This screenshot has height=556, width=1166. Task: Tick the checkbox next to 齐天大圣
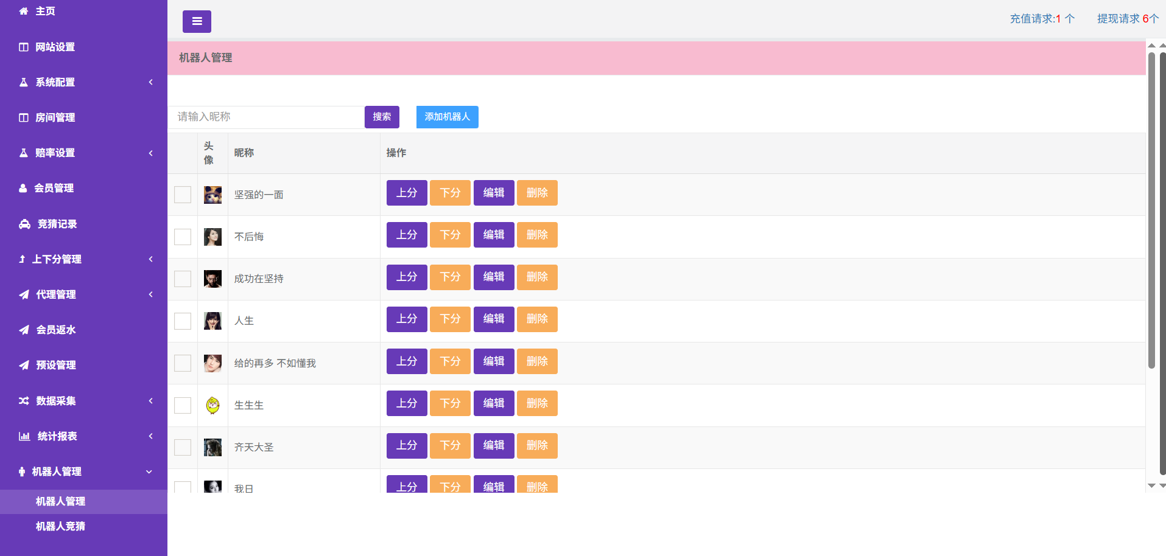pos(183,447)
